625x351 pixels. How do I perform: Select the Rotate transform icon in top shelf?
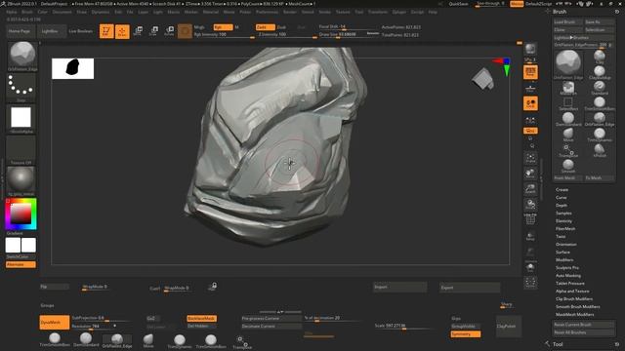click(x=169, y=31)
